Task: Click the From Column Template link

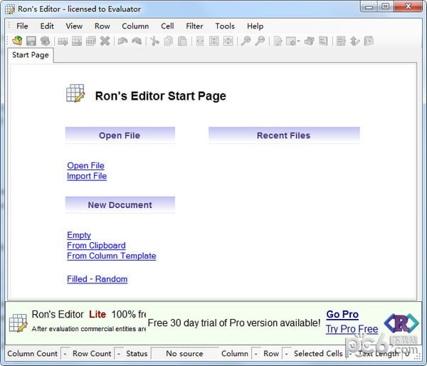Action: (112, 256)
